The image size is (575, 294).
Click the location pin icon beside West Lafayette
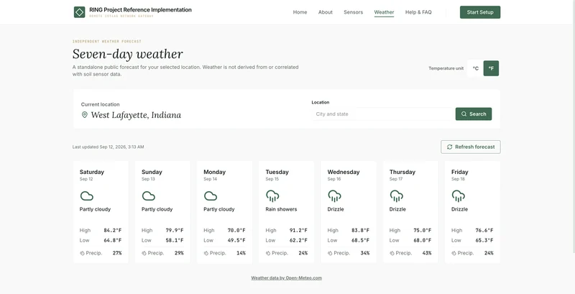coord(84,115)
